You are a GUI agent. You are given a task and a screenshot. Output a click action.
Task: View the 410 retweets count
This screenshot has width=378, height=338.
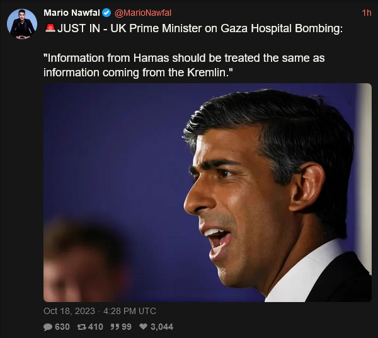96,327
